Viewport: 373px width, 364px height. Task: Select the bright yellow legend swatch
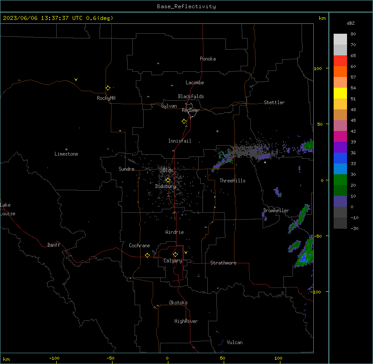[340, 93]
